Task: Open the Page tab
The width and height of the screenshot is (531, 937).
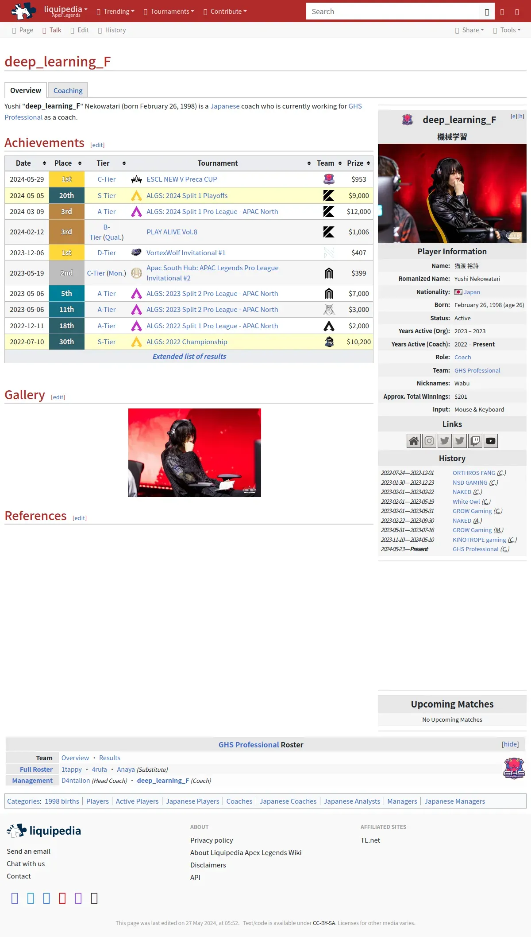Action: click(x=23, y=30)
